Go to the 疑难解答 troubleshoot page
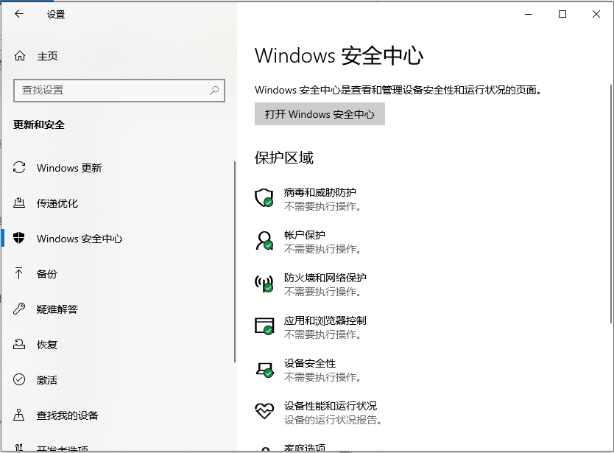 (x=57, y=309)
